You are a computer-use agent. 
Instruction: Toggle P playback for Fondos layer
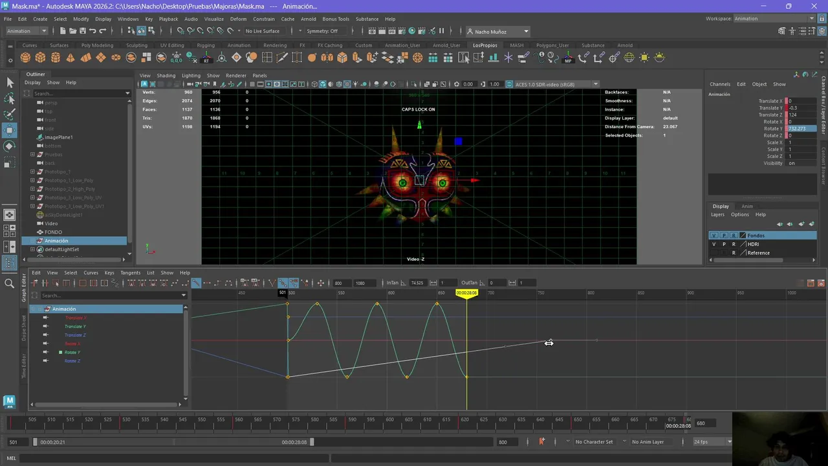pyautogui.click(x=724, y=236)
